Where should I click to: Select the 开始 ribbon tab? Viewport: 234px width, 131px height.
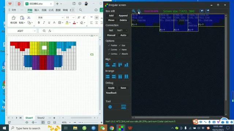(x=30, y=10)
